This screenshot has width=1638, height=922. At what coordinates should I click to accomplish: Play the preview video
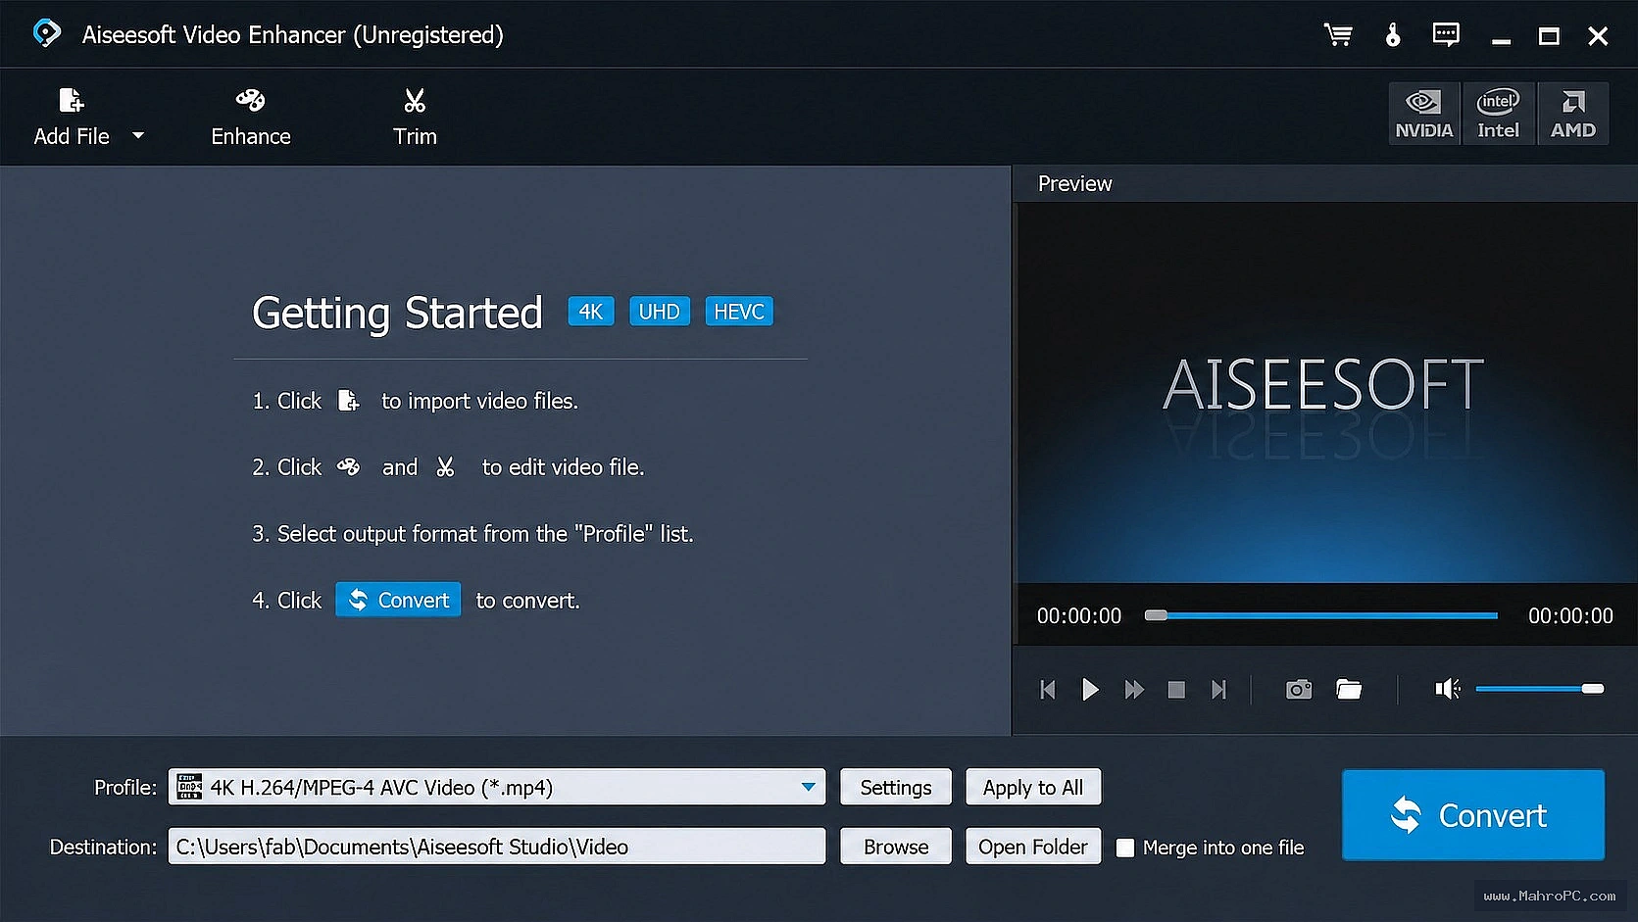click(1090, 690)
